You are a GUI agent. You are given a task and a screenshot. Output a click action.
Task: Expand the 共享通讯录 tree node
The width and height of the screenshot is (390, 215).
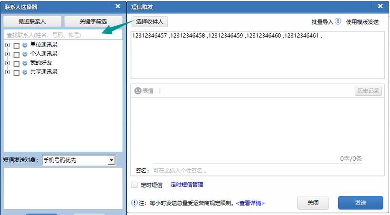(x=8, y=72)
